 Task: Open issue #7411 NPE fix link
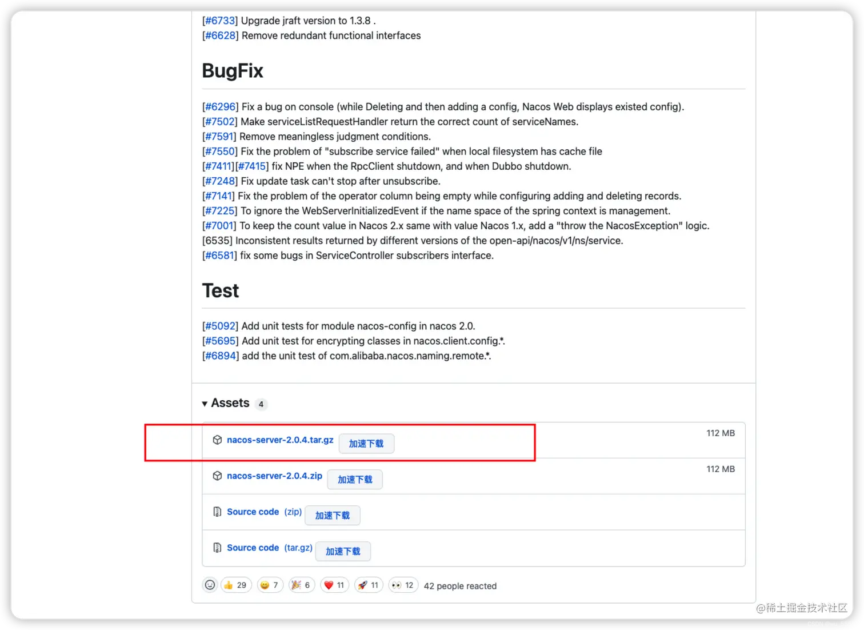coord(218,166)
